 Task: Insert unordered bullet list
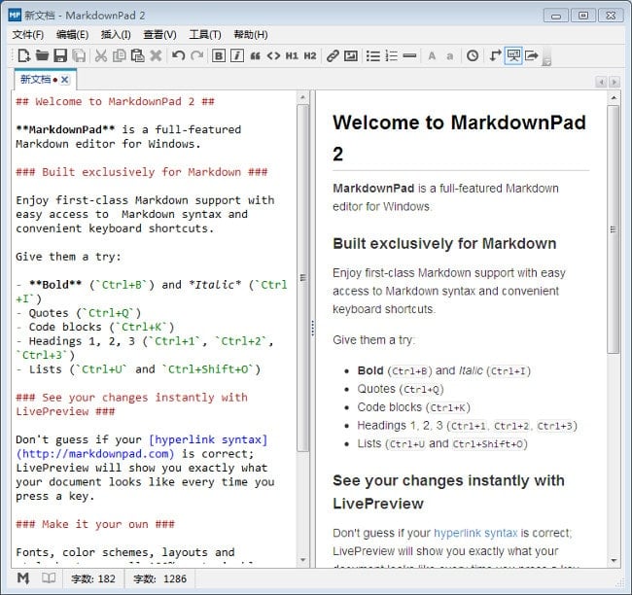pos(373,55)
